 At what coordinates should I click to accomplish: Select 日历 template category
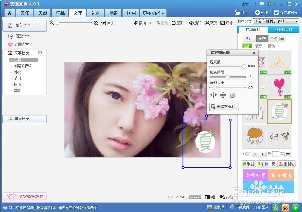point(17,85)
